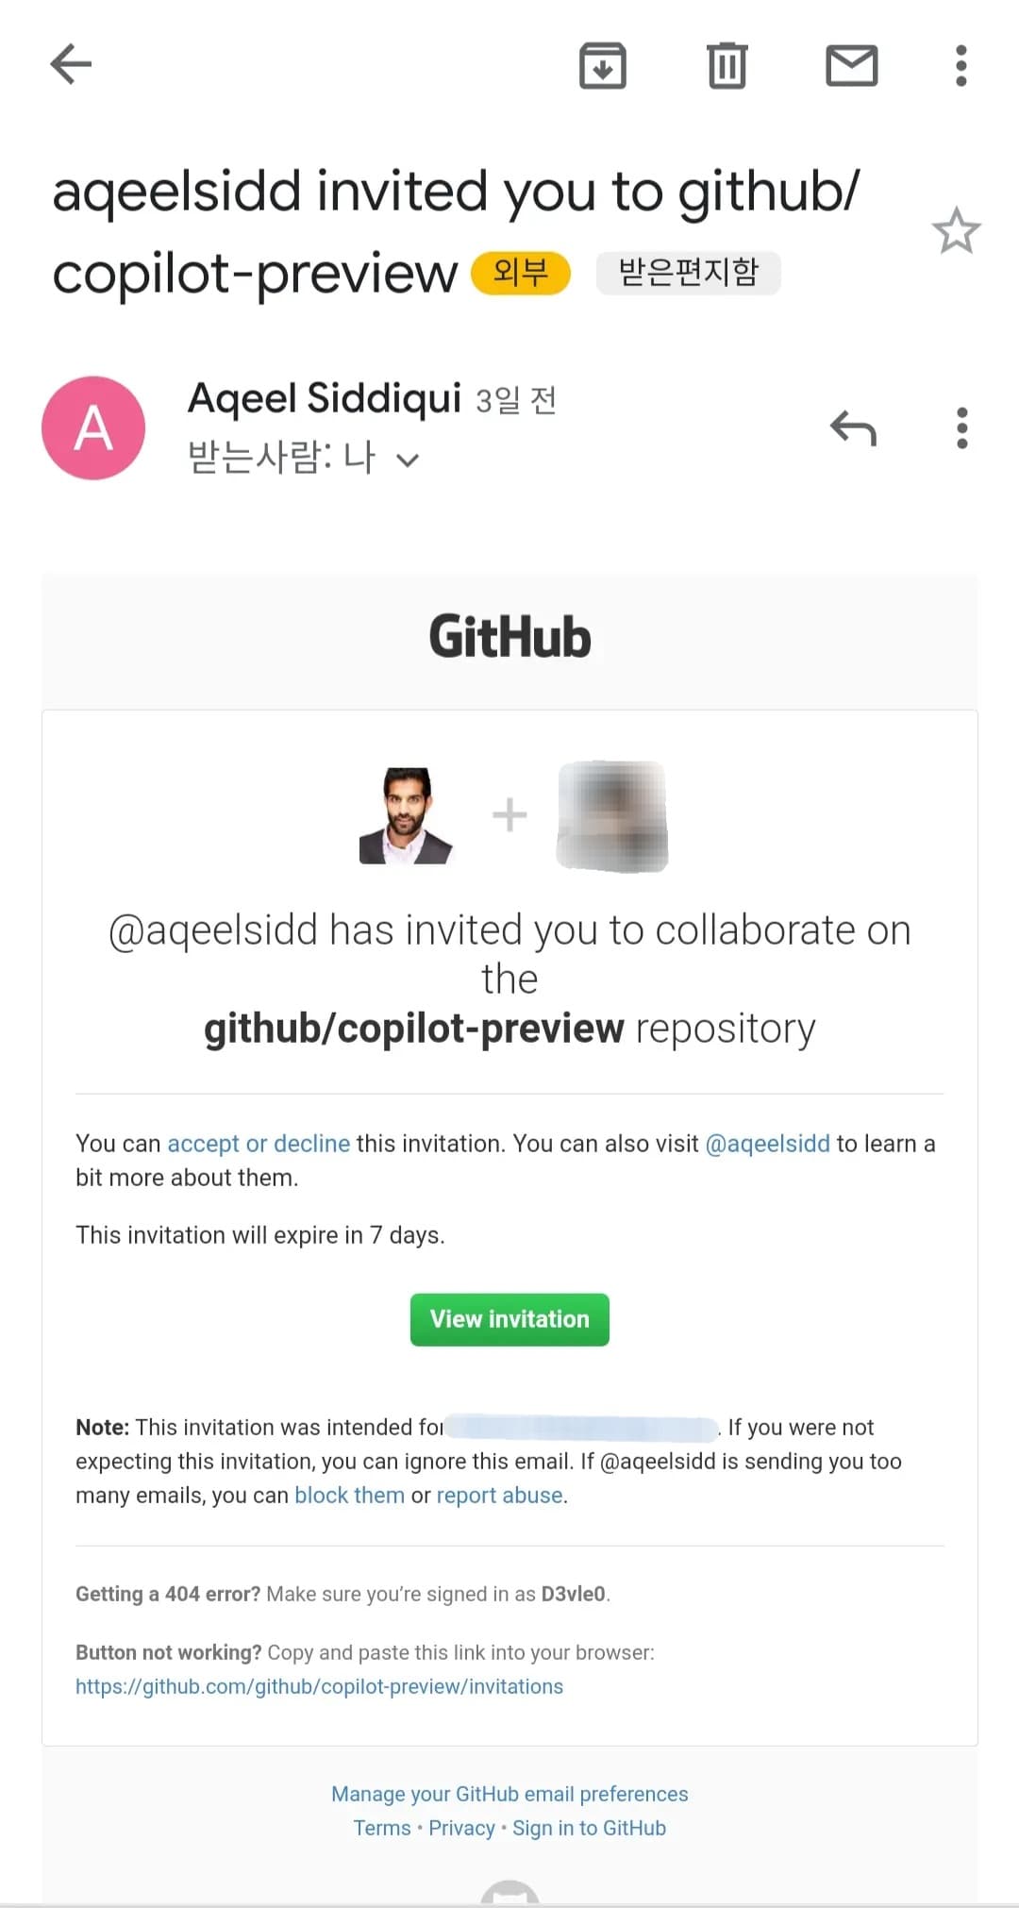Open Manage your GitHub email preferences

click(x=509, y=1794)
